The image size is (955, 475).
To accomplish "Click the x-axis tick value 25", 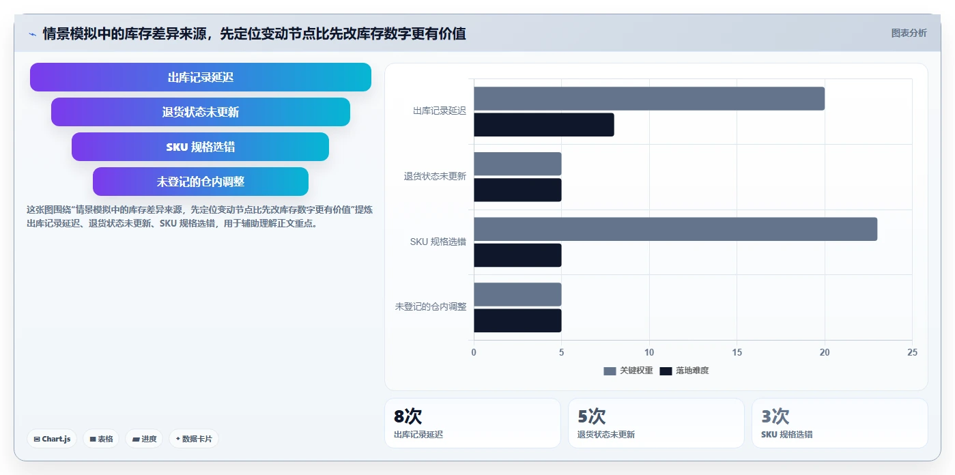I will tap(912, 353).
